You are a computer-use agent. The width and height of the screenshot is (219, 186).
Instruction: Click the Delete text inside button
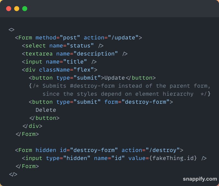[x=46, y=110]
